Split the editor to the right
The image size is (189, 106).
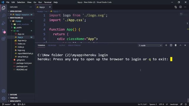pyautogui.click(x=180, y=7)
